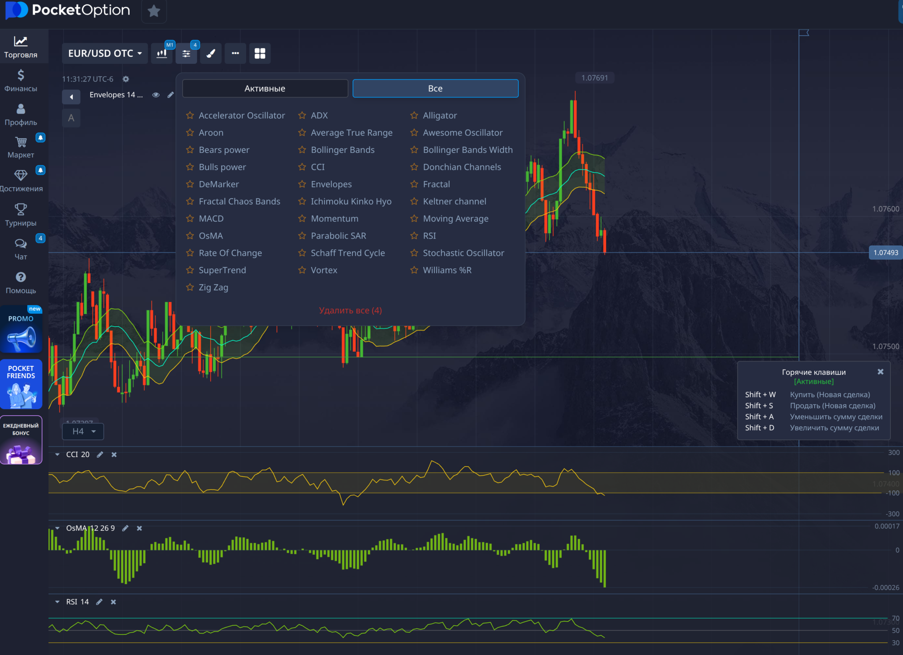Open the chart type candlestick icon
The image size is (903, 655).
[x=162, y=53]
